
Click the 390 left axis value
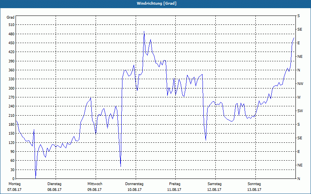pos(11,61)
